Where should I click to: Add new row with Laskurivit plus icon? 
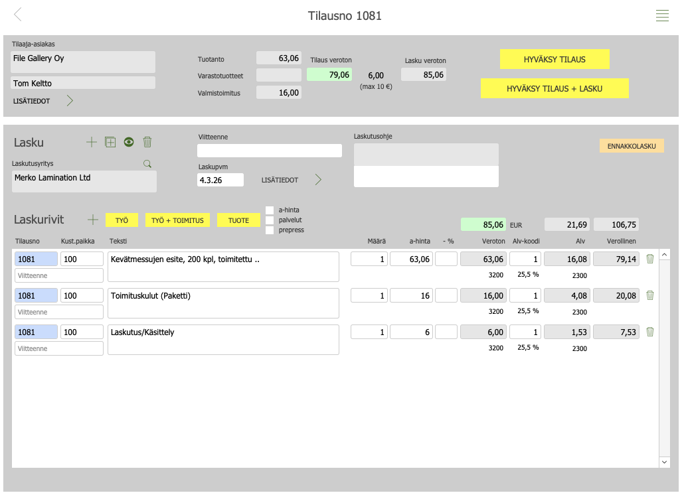tap(93, 220)
